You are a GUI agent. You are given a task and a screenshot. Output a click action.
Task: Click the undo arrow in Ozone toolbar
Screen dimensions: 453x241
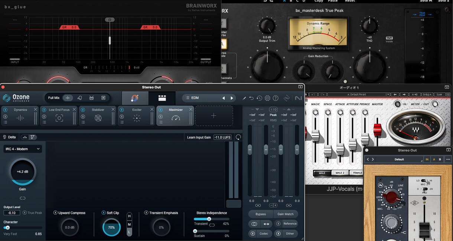[x=251, y=98]
